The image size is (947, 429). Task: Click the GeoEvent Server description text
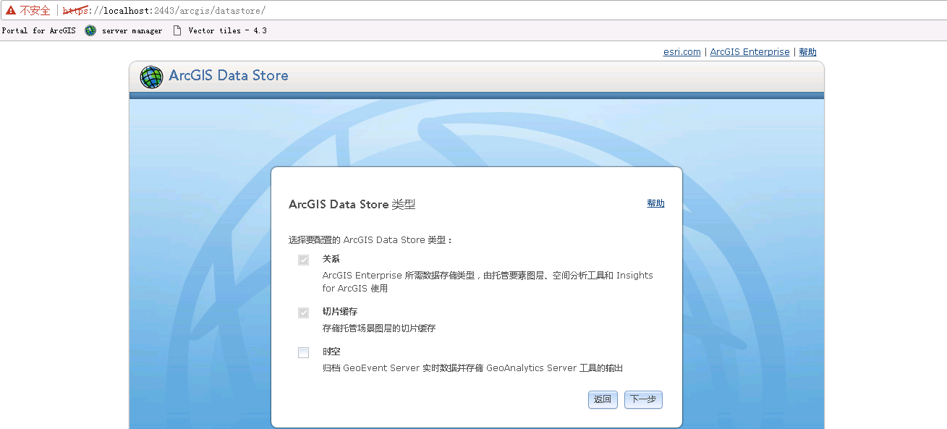(x=472, y=368)
